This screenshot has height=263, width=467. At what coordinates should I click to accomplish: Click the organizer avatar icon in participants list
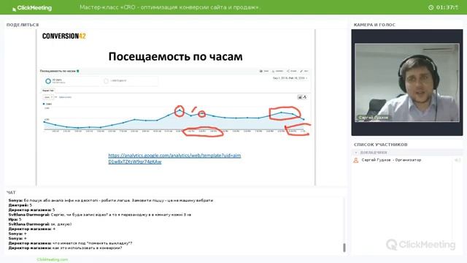356,161
